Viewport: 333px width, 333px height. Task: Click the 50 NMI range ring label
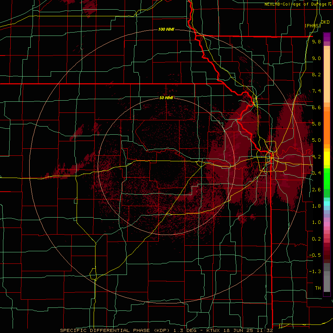click(166, 98)
